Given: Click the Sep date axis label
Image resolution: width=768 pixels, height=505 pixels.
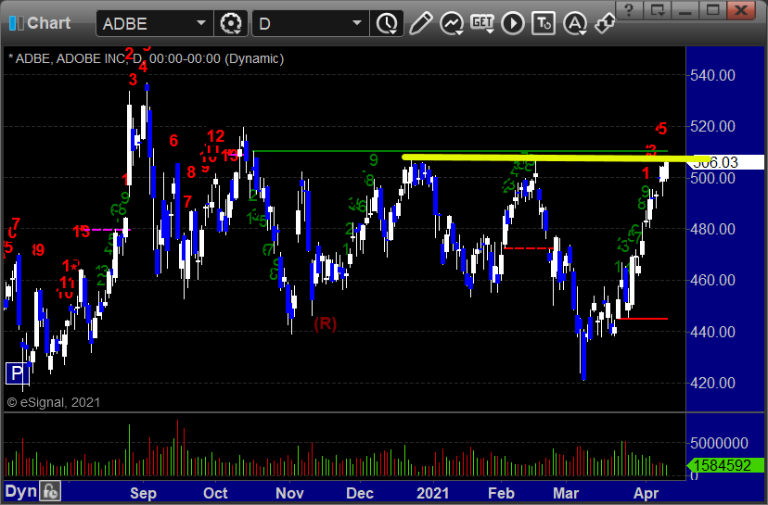Looking at the screenshot, I should (143, 493).
